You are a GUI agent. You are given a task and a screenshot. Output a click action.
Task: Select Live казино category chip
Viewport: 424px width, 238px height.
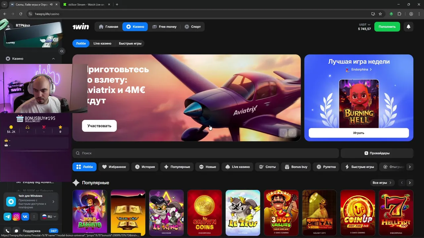tap(237, 167)
